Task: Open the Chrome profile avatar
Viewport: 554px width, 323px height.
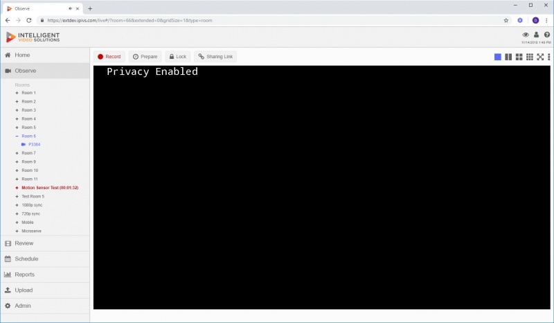Action: [x=535, y=21]
